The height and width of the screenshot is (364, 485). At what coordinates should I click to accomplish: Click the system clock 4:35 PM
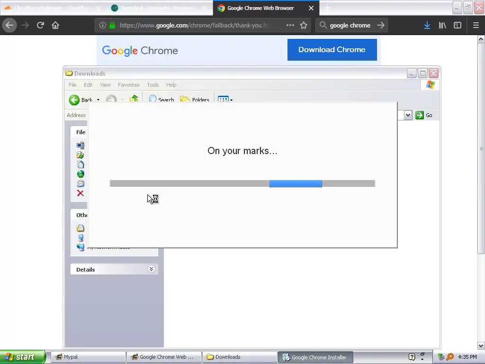coord(467,357)
